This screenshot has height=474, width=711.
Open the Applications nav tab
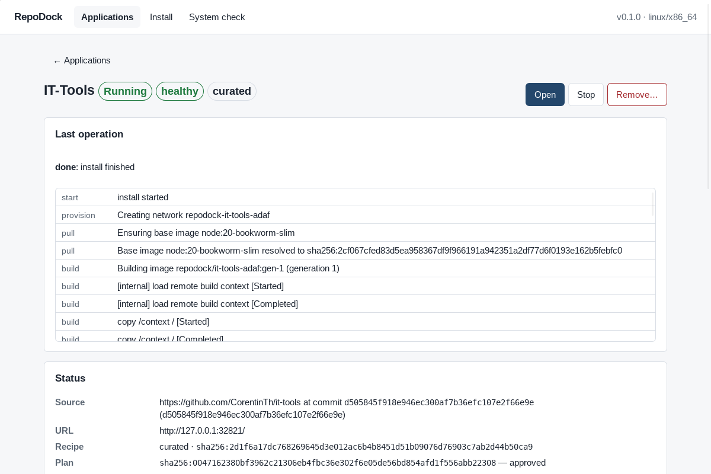point(107,17)
